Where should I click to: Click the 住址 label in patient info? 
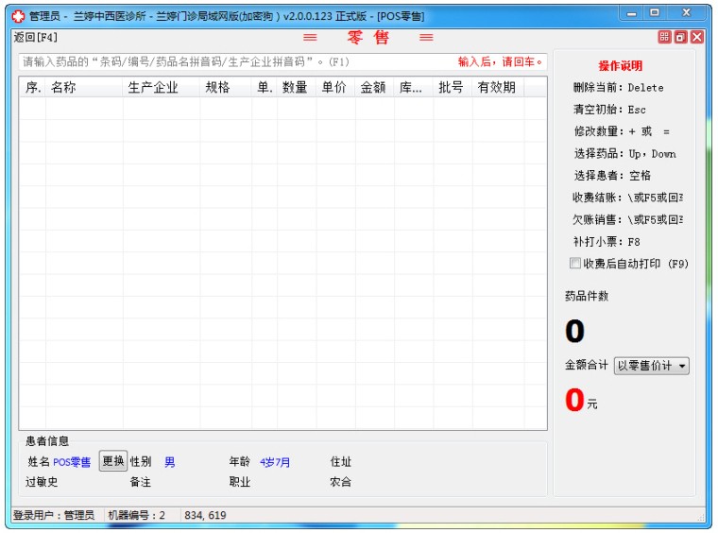click(x=341, y=461)
